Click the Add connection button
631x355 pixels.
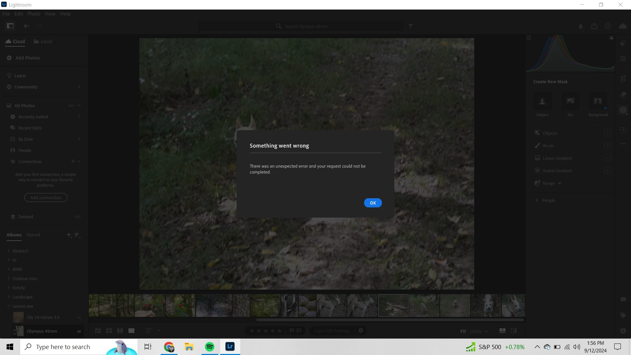pos(46,198)
